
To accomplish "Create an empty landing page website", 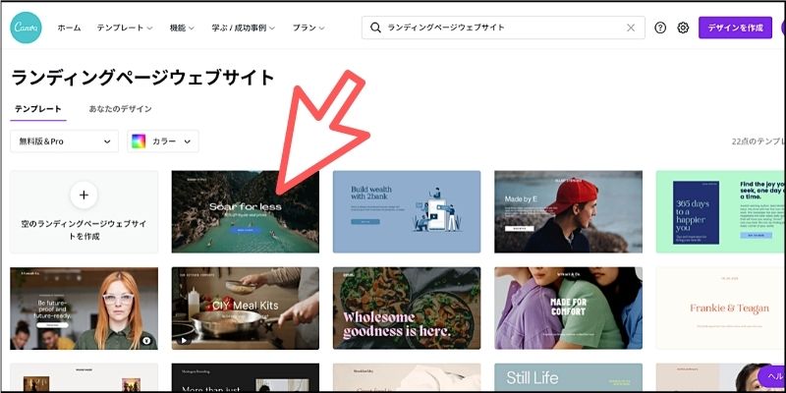I will [84, 211].
